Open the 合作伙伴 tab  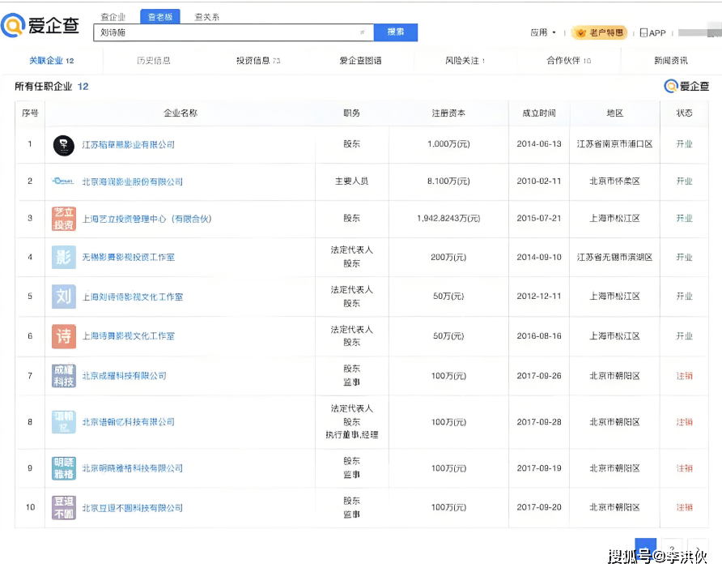click(x=569, y=61)
